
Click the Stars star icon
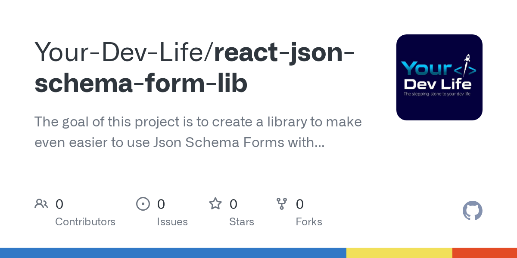click(x=215, y=203)
